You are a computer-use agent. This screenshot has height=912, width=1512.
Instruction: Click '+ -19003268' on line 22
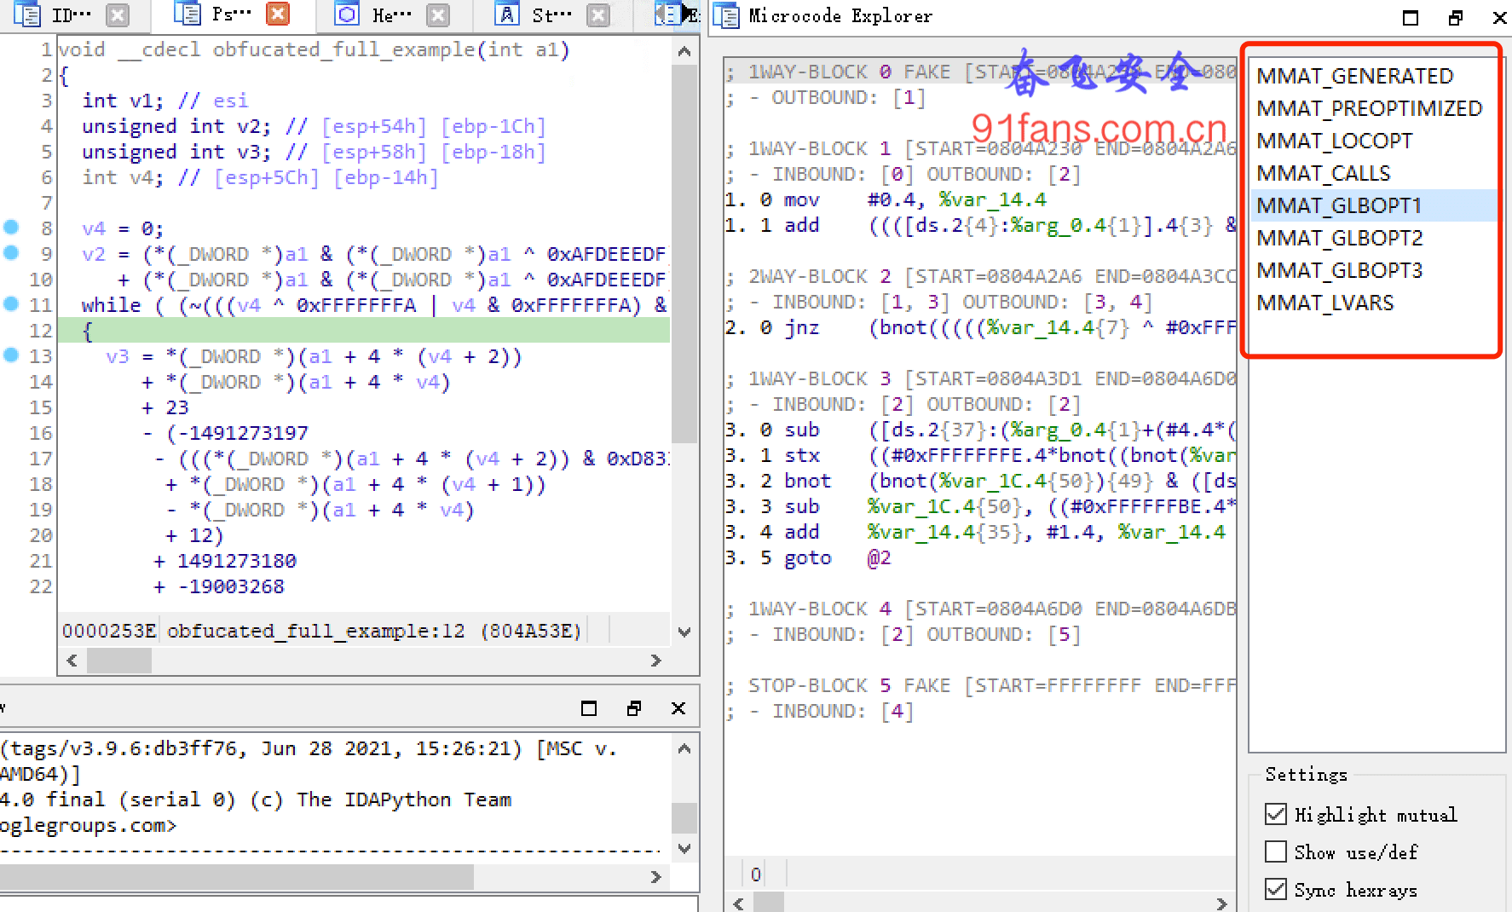(x=219, y=586)
